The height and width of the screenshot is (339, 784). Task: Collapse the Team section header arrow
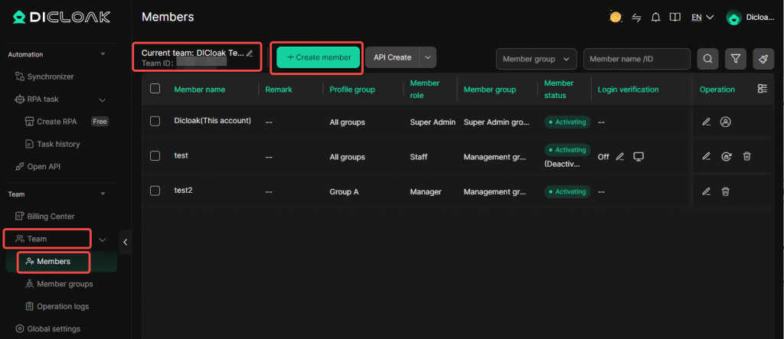103,194
